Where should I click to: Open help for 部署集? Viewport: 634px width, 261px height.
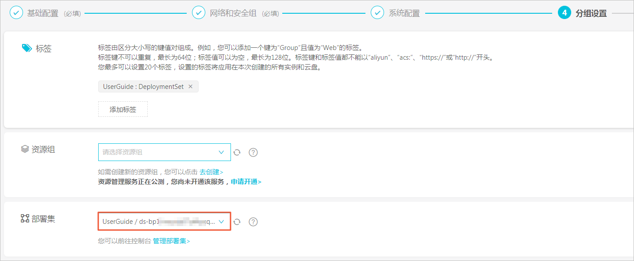point(253,222)
